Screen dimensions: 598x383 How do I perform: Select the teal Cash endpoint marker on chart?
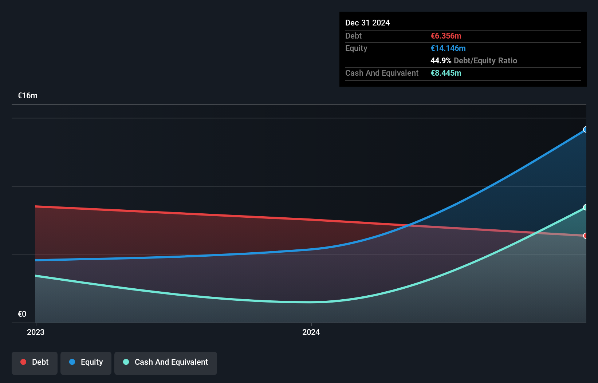click(x=586, y=208)
